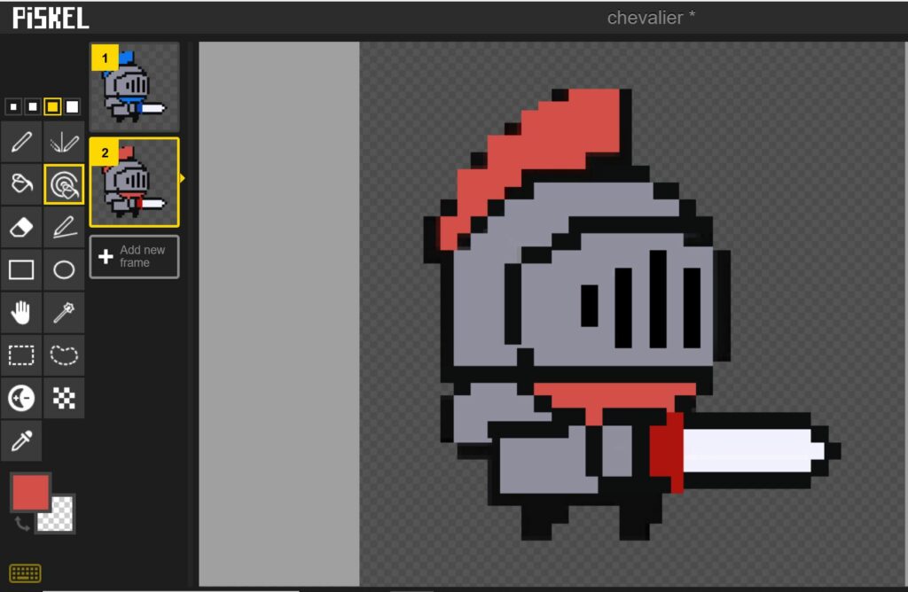Open the red primary color swatch
The height and width of the screenshot is (592, 908).
(x=30, y=493)
